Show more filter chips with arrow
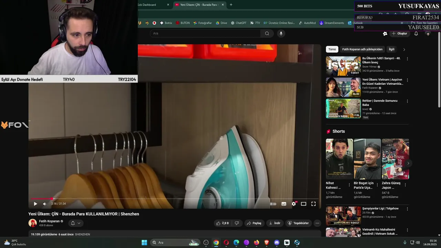 (404, 49)
